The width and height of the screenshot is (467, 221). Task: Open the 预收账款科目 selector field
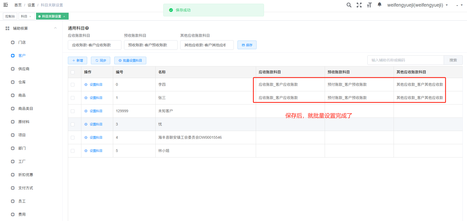pyautogui.click(x=151, y=45)
